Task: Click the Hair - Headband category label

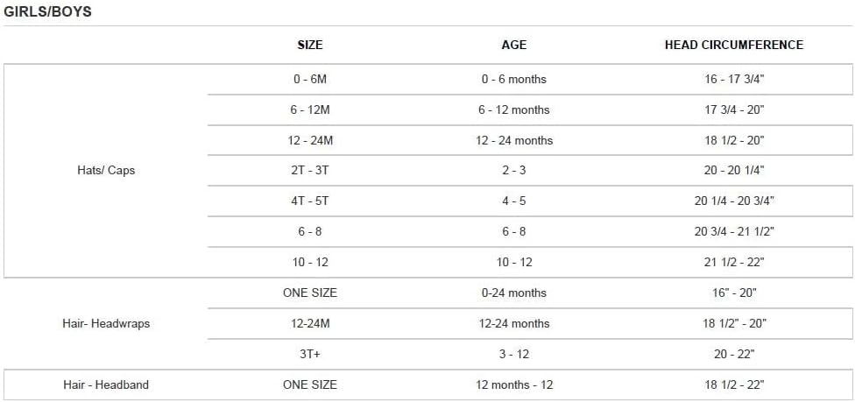Action: (x=106, y=384)
